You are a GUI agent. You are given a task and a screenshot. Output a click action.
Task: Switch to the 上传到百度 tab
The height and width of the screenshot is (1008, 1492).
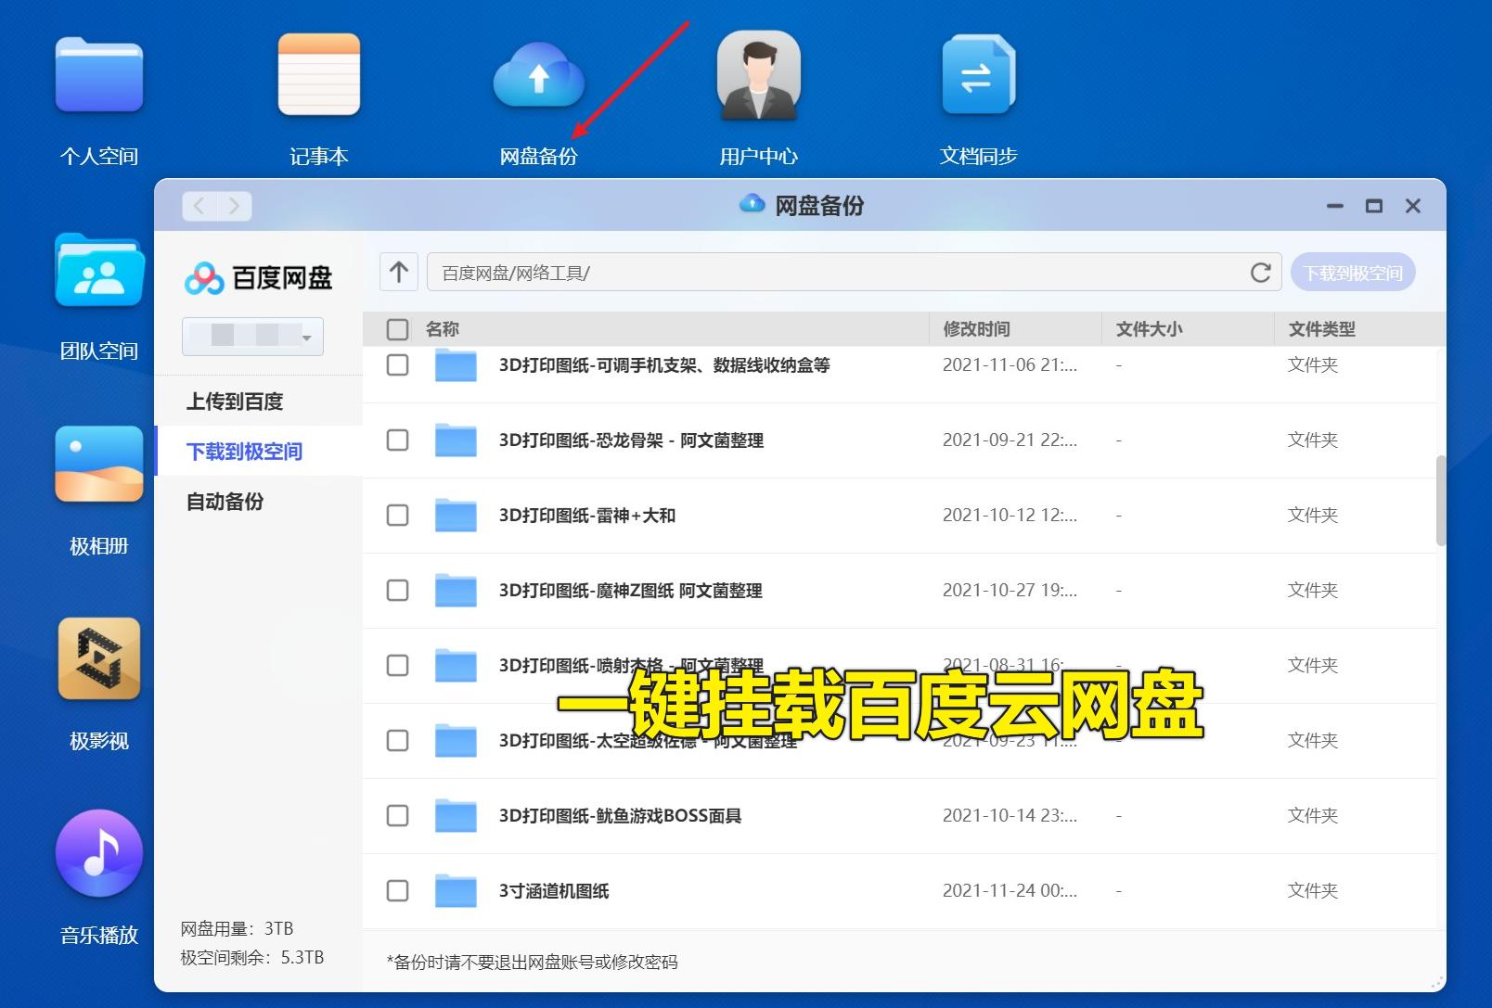[x=237, y=401]
